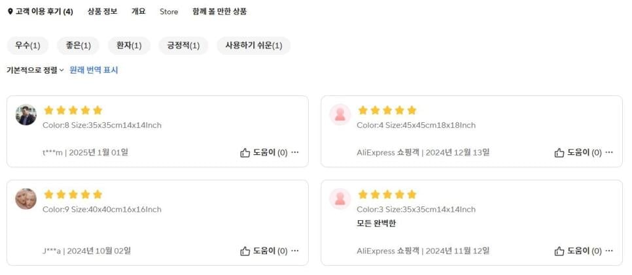Open more options on t***m's review
The image size is (632, 275).
pos(295,153)
